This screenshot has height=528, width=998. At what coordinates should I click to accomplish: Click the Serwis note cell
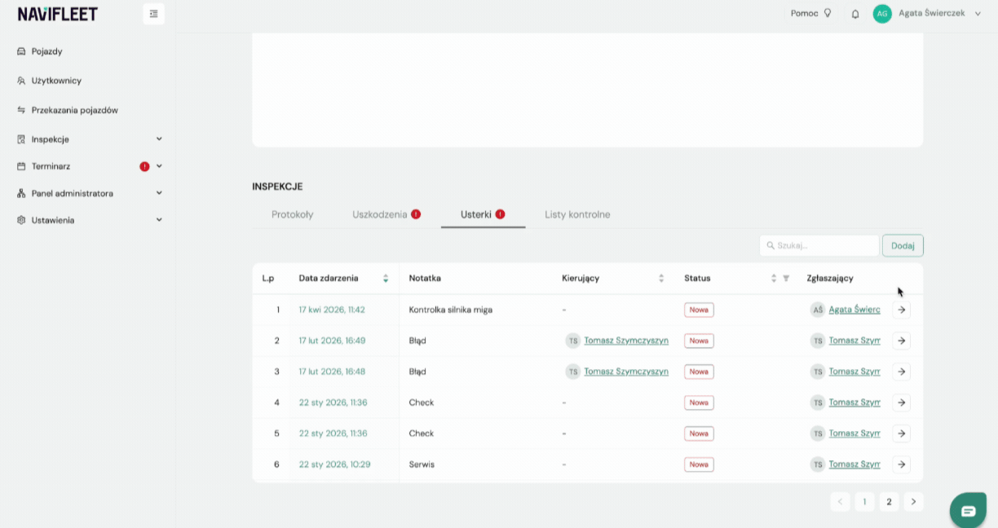pos(422,464)
